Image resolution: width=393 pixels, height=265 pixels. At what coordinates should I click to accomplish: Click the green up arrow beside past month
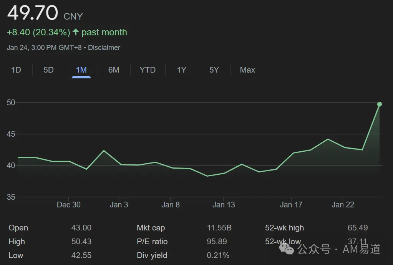click(75, 32)
